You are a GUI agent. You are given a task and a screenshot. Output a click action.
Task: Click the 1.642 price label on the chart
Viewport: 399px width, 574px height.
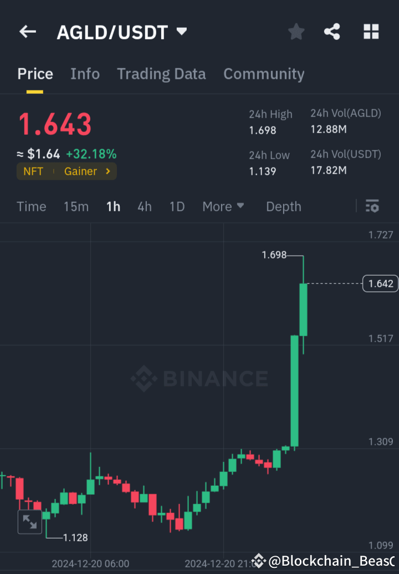[x=380, y=283]
